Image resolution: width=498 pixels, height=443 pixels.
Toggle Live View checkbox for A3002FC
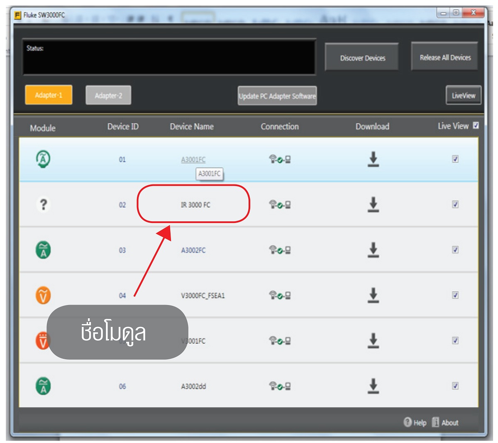coord(455,250)
